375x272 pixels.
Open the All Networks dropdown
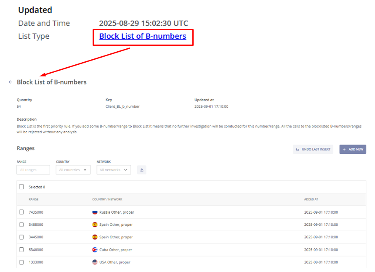(x=114, y=169)
